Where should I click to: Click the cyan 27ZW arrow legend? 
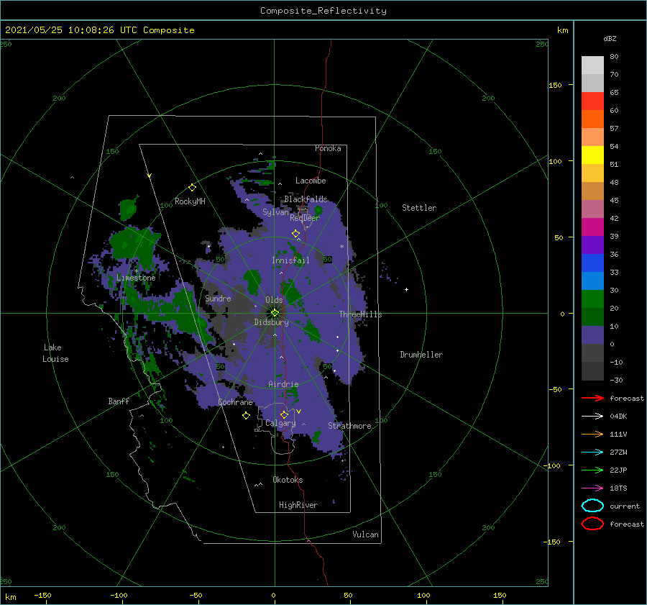(592, 452)
